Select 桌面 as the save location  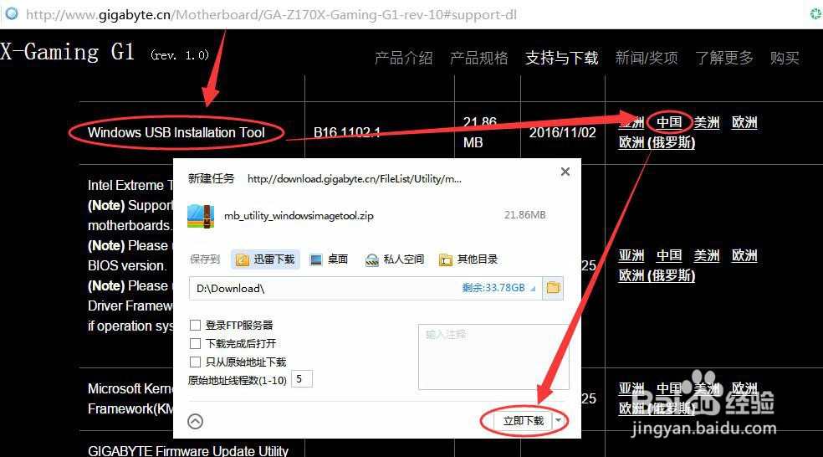coord(329,259)
